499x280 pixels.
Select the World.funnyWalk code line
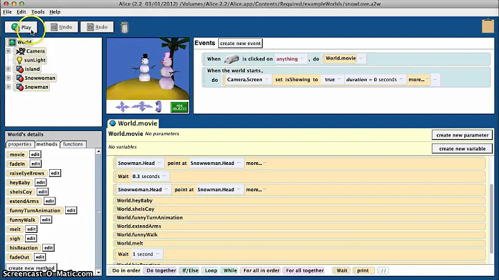click(x=299, y=234)
